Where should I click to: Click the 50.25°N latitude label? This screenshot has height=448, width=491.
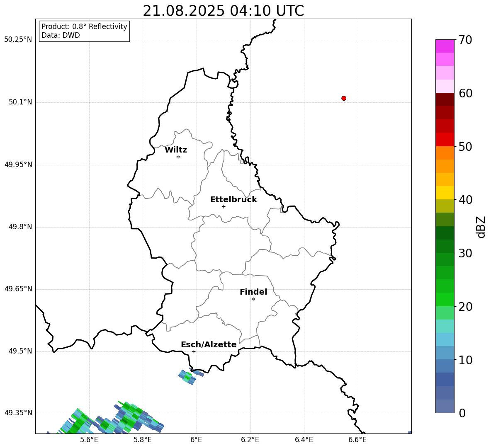click(18, 40)
